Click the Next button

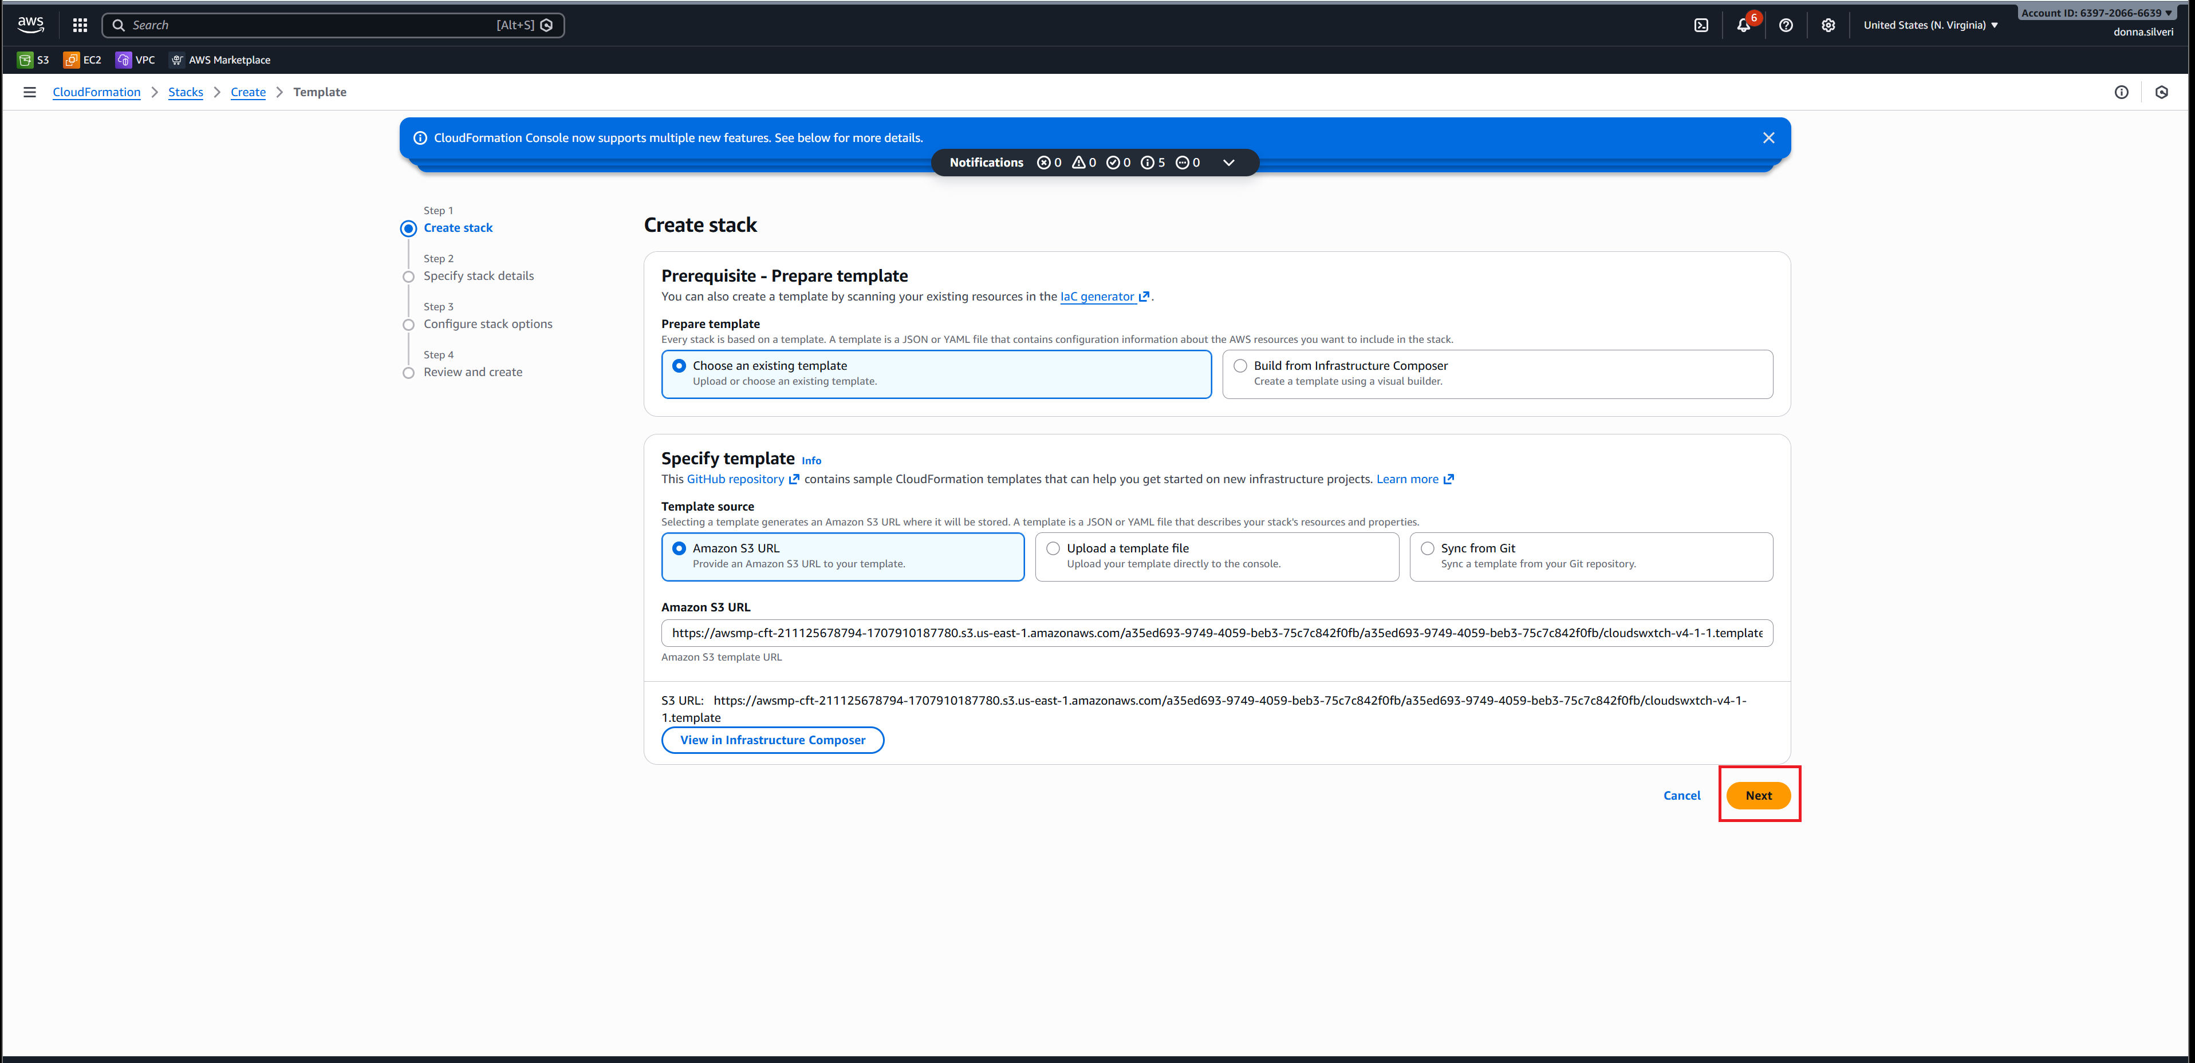pos(1758,796)
